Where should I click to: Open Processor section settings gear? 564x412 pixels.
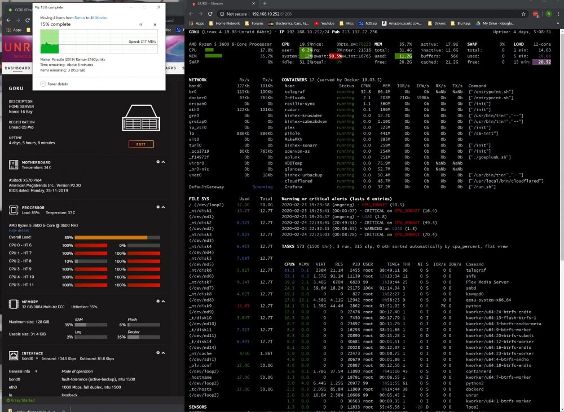coord(157,207)
